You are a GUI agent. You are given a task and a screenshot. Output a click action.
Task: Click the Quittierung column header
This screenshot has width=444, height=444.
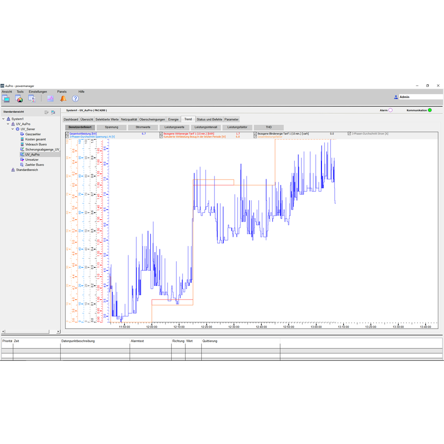coord(240,341)
